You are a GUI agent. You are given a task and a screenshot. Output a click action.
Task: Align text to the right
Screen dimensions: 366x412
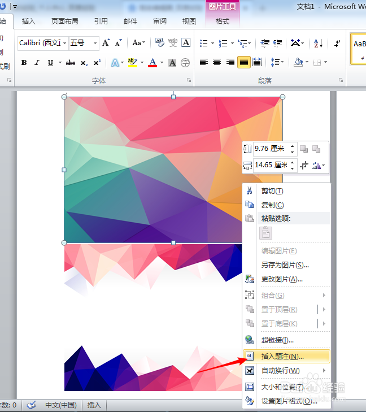click(230, 62)
